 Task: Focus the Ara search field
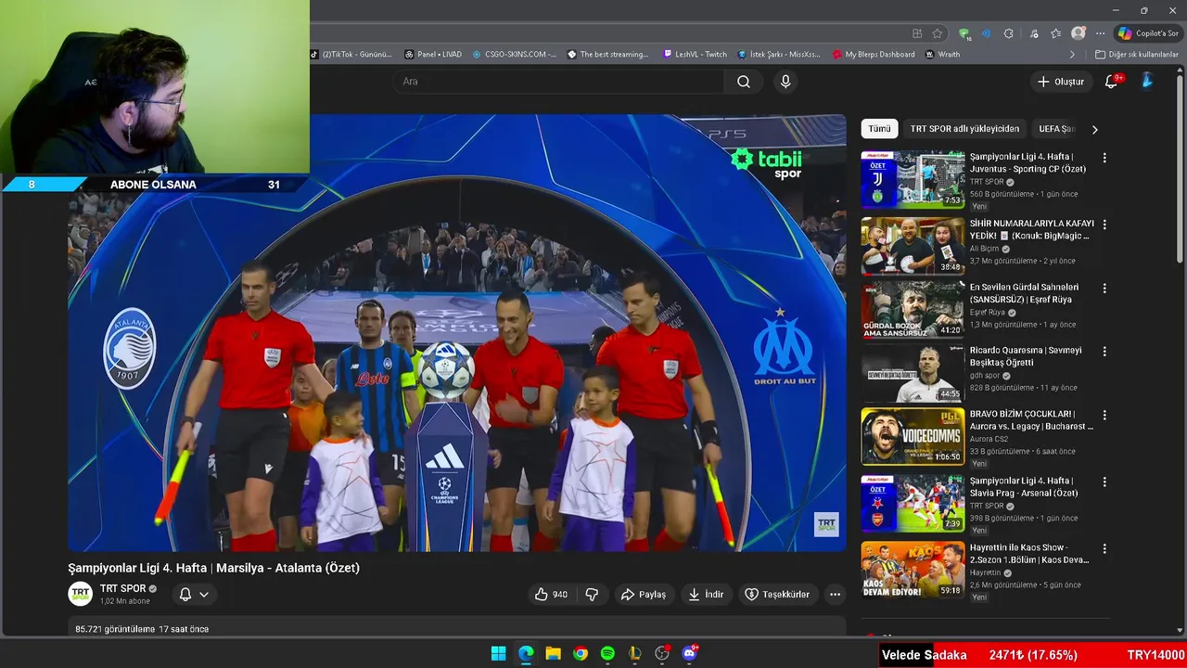(556, 82)
